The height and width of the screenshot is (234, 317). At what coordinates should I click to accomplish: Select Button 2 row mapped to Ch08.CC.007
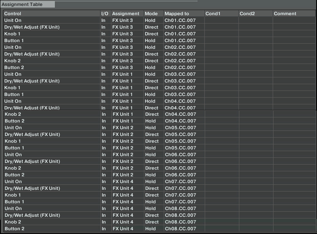pyautogui.click(x=159, y=229)
